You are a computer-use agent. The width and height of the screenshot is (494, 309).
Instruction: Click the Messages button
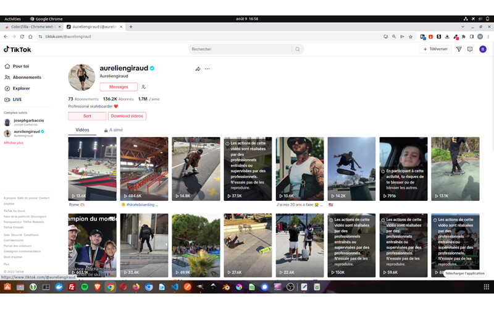pyautogui.click(x=119, y=87)
